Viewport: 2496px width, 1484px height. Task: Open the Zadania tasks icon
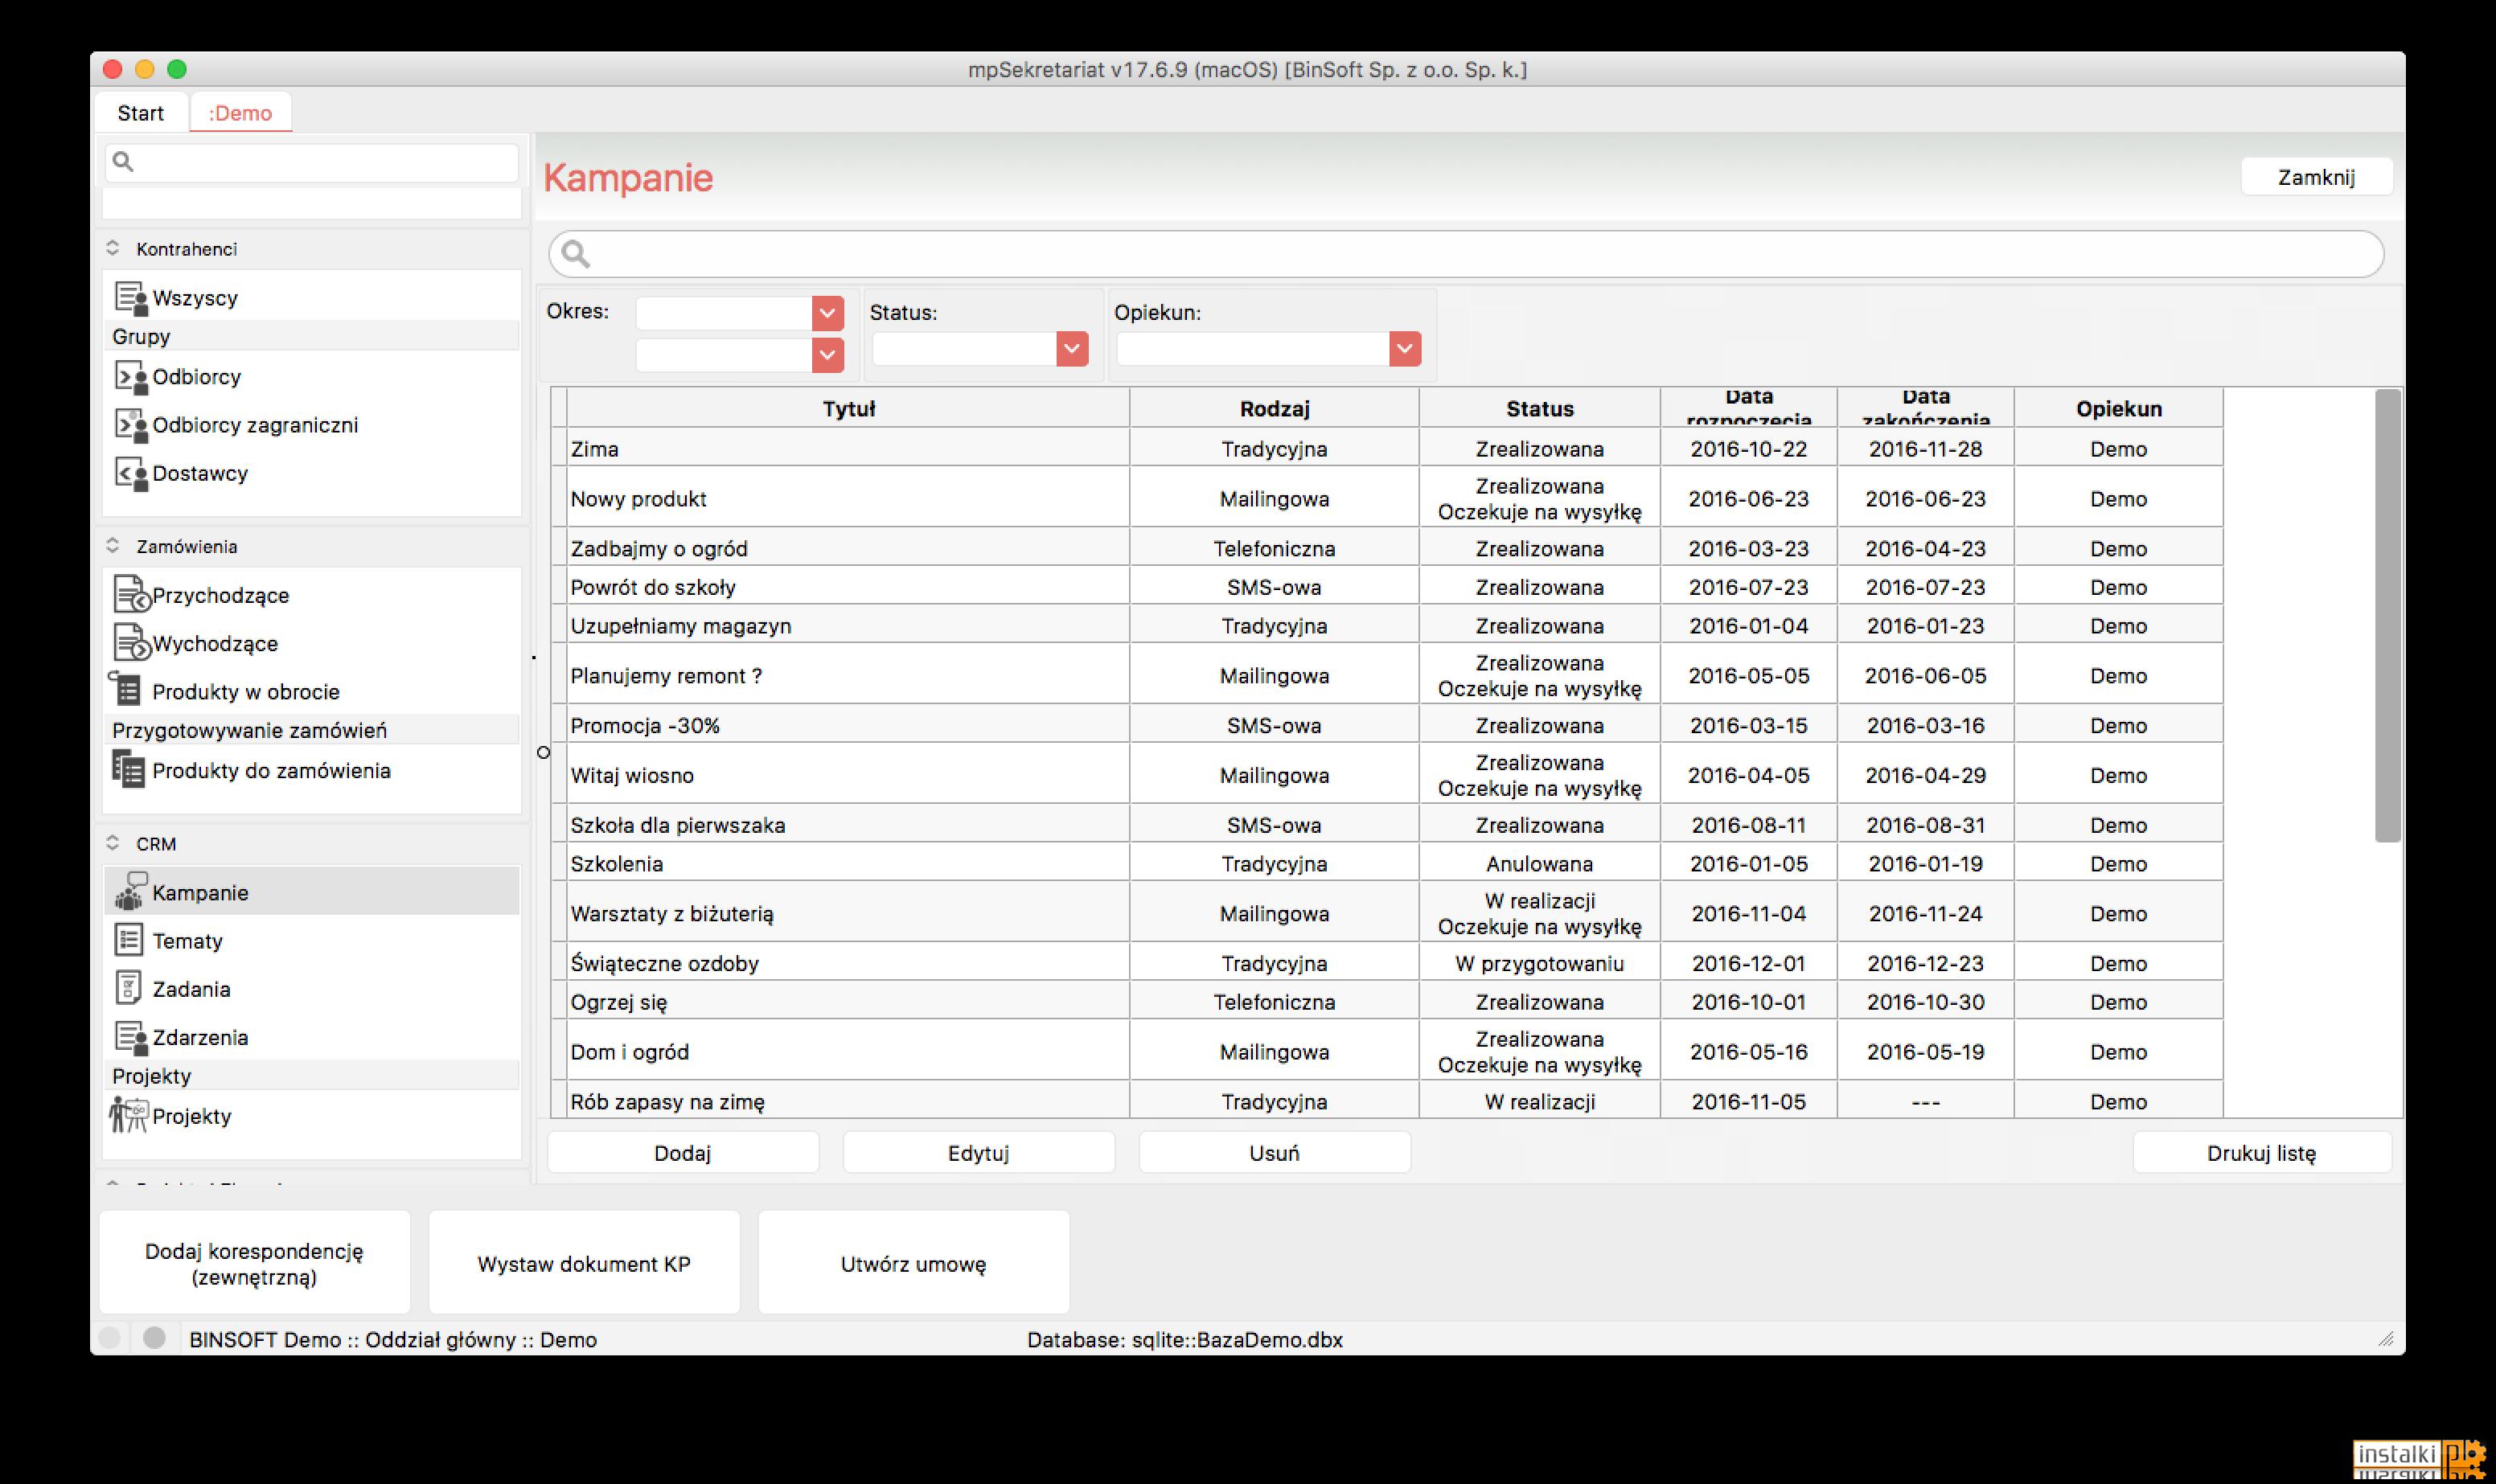128,988
